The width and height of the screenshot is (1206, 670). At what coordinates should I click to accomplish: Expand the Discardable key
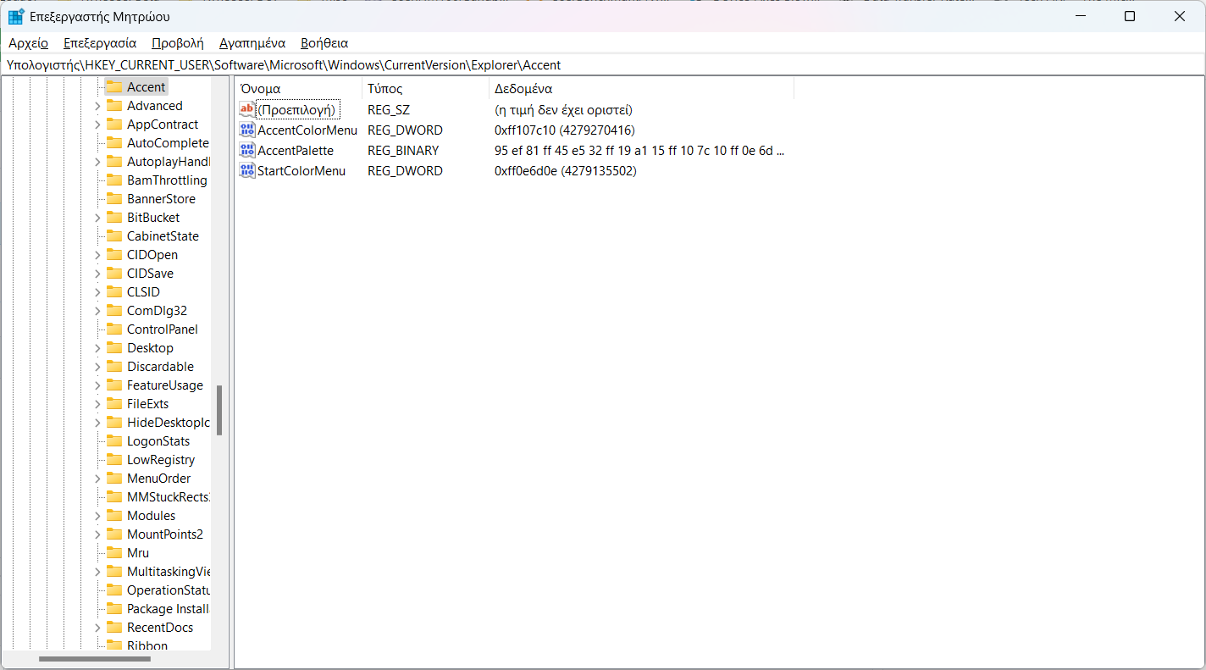pos(97,367)
